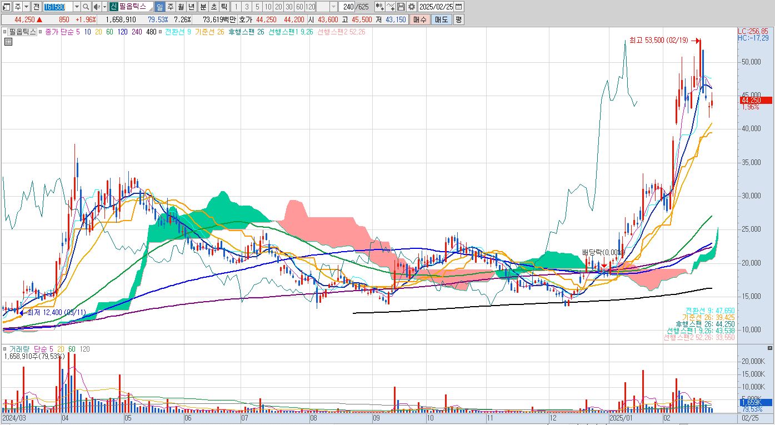Select the 일 daily period toggle
Screen dimensions: 775x425
click(x=159, y=7)
